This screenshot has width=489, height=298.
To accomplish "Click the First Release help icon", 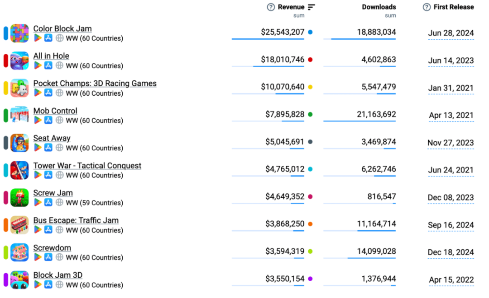I will [427, 7].
